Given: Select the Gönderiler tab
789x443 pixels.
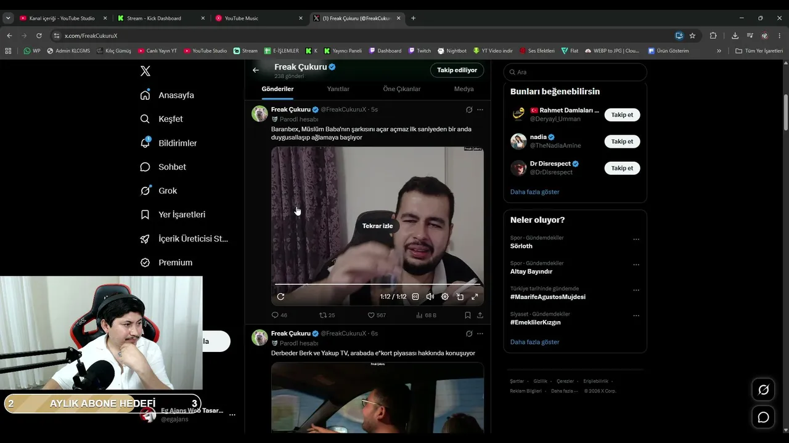Looking at the screenshot, I should click(277, 89).
